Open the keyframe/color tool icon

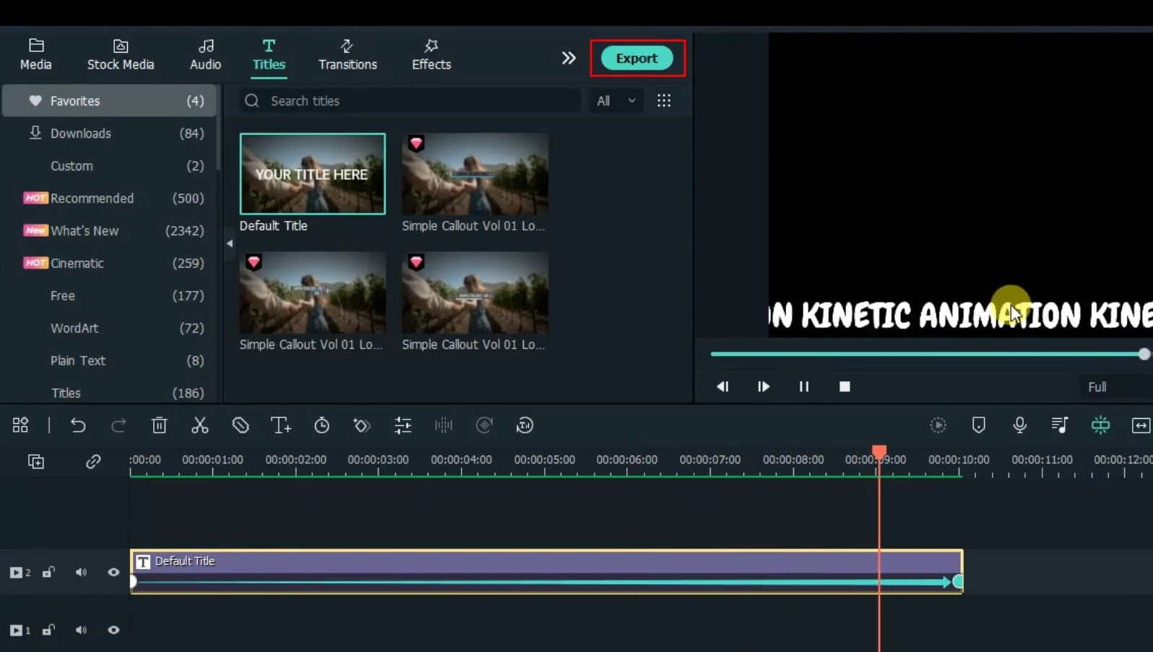pos(362,425)
